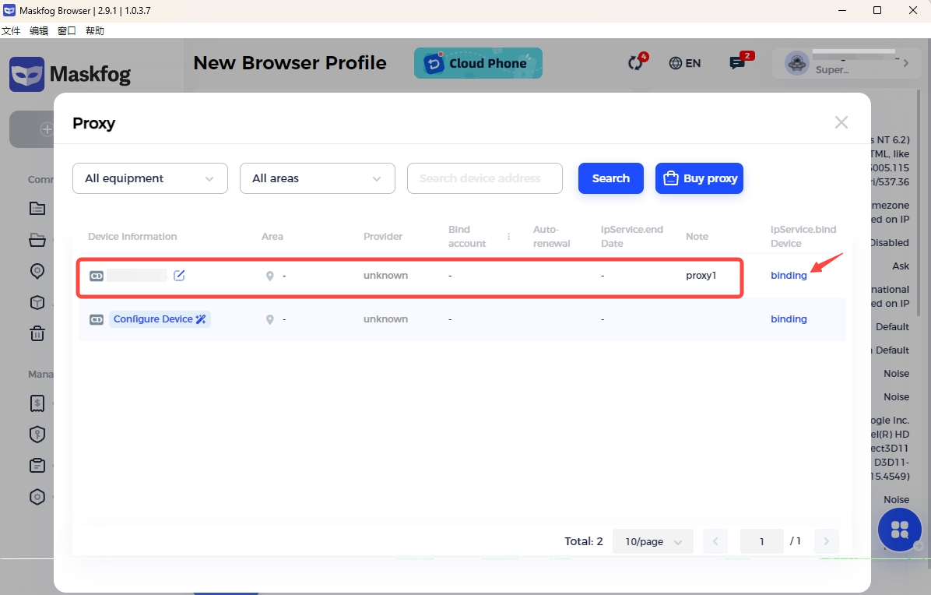
Task: Click the page number input field
Action: click(x=762, y=541)
